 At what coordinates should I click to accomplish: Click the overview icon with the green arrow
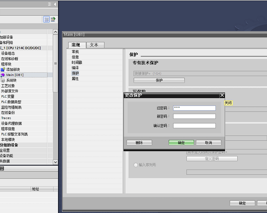[53, 19]
